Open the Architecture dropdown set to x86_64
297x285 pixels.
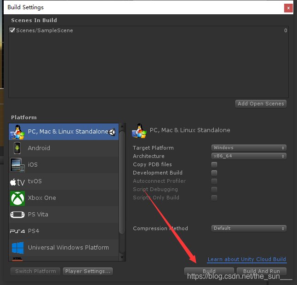pyautogui.click(x=249, y=156)
